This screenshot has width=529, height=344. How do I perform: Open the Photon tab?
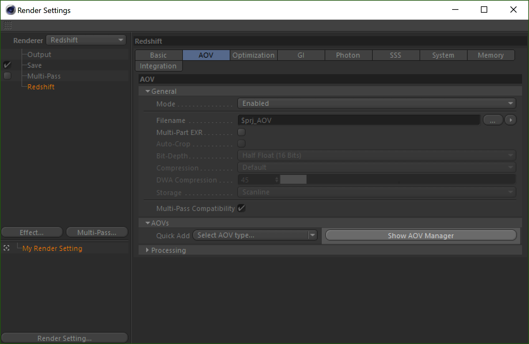pyautogui.click(x=348, y=55)
